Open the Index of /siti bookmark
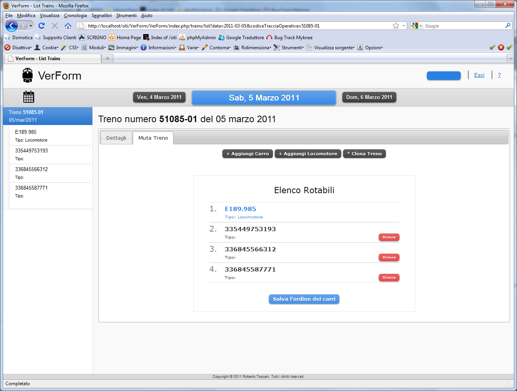This screenshot has width=517, height=391. [x=160, y=38]
